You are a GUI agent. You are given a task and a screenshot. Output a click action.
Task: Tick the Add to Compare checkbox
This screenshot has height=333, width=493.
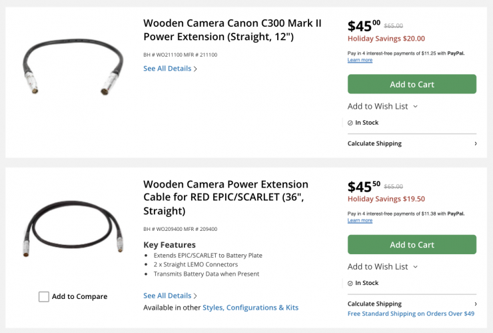44,296
